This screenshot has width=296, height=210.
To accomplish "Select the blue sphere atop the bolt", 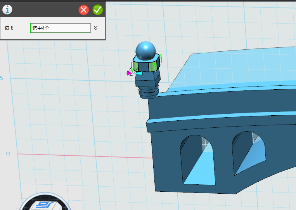I will (145, 50).
